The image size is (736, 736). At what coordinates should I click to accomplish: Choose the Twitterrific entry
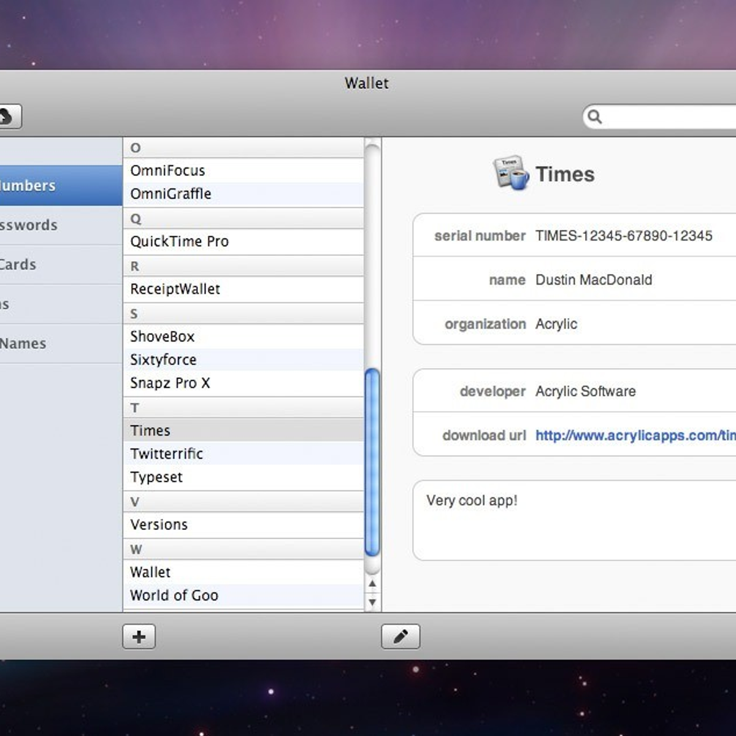coord(166,454)
